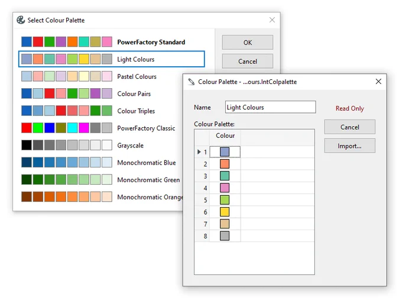
Task: Select the PowerFactory Classic palette
Action: [101, 128]
